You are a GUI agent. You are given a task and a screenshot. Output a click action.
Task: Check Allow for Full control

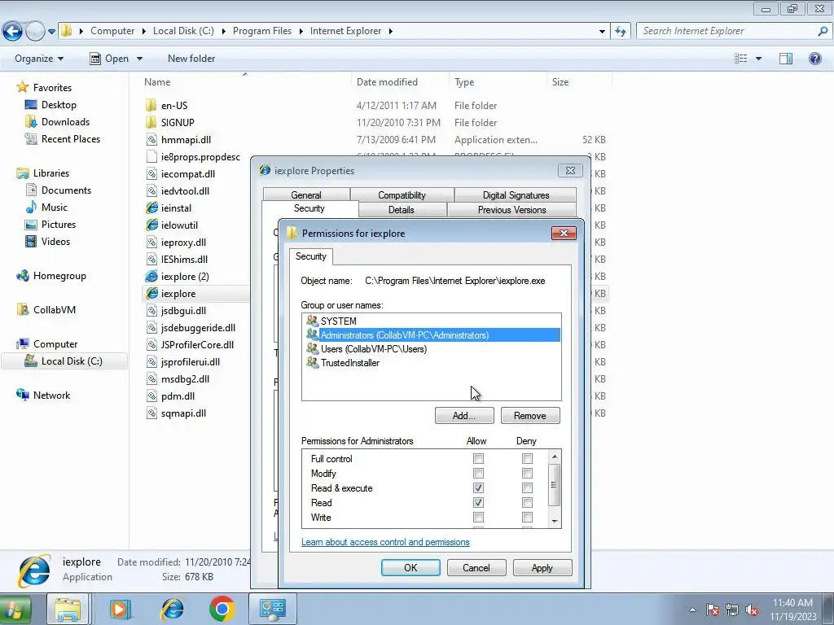point(478,459)
